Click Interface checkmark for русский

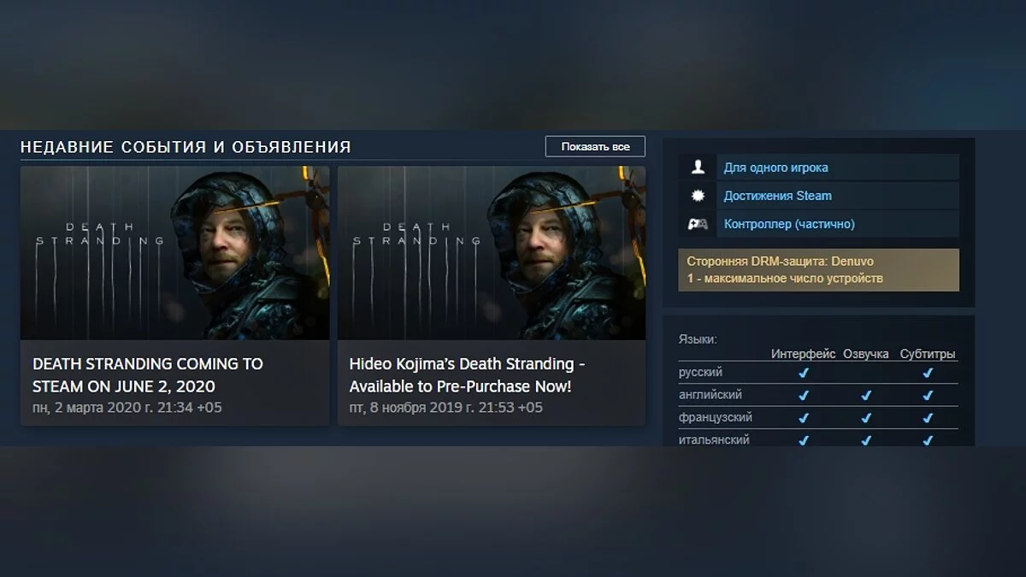(x=803, y=374)
